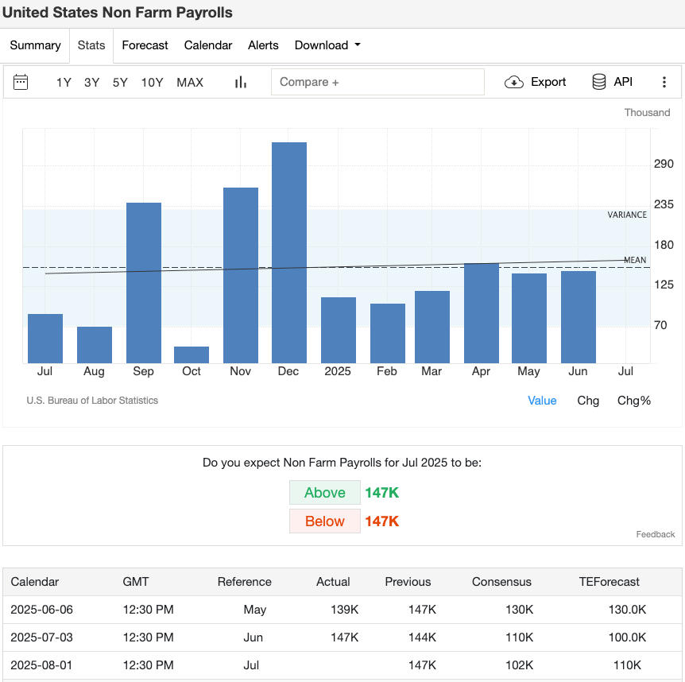685x682 pixels.
Task: Click the API database icon
Action: (599, 82)
